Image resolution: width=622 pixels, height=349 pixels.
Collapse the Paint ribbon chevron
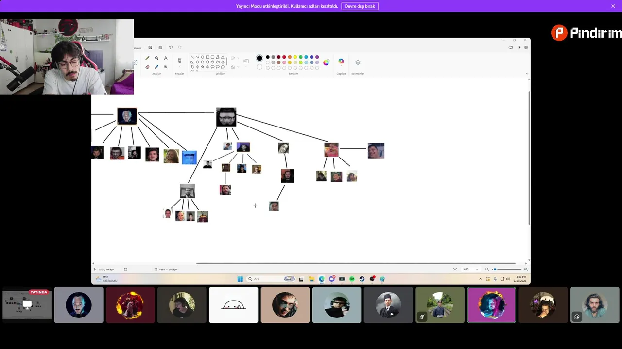(527, 74)
